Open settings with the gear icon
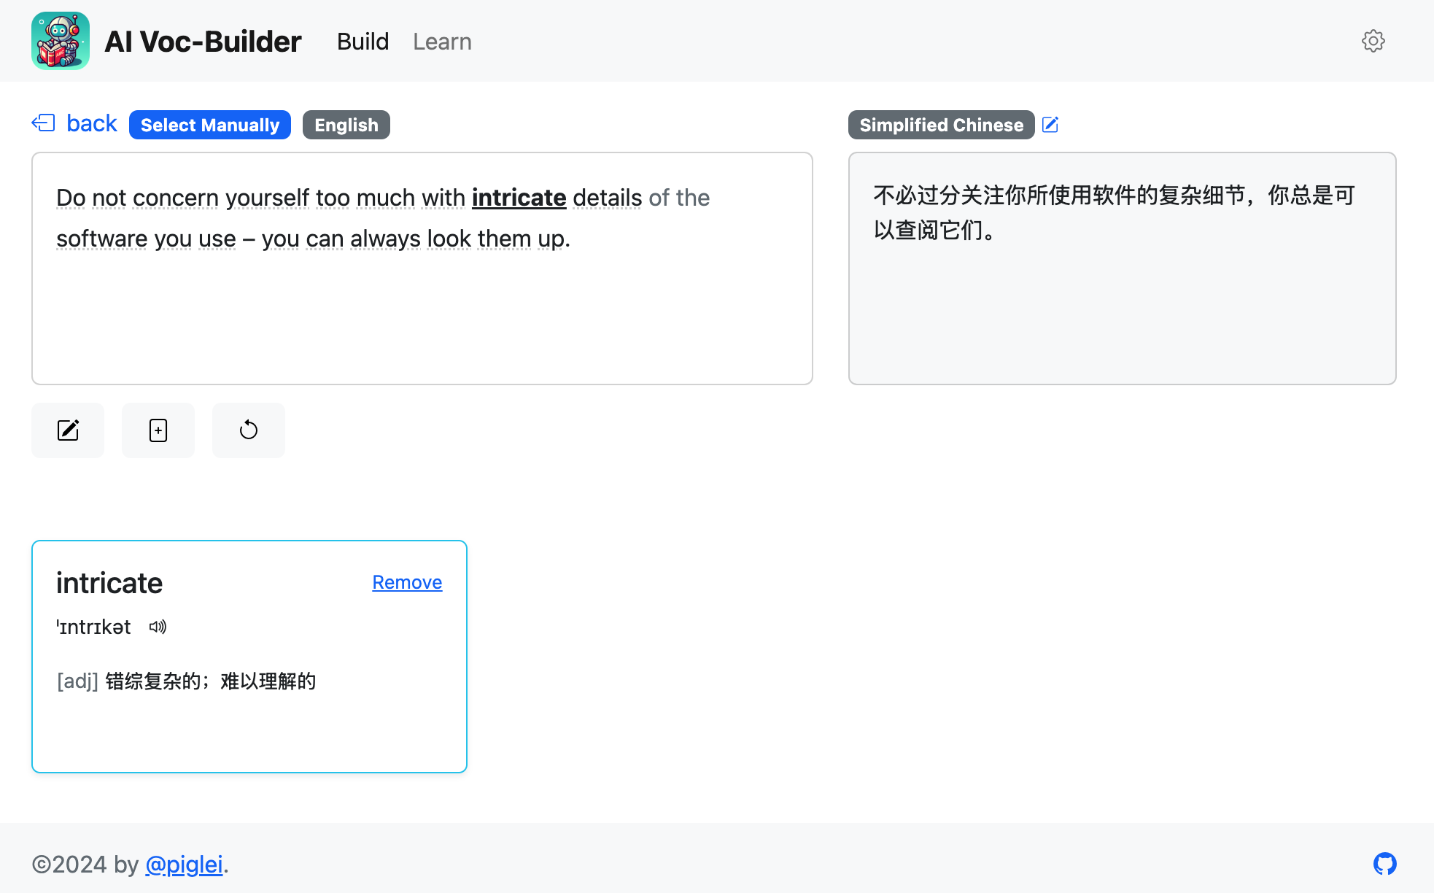The width and height of the screenshot is (1434, 893). pyautogui.click(x=1373, y=41)
